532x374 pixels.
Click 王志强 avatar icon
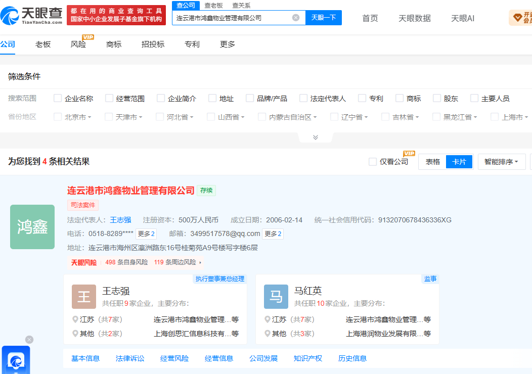pyautogui.click(x=84, y=296)
